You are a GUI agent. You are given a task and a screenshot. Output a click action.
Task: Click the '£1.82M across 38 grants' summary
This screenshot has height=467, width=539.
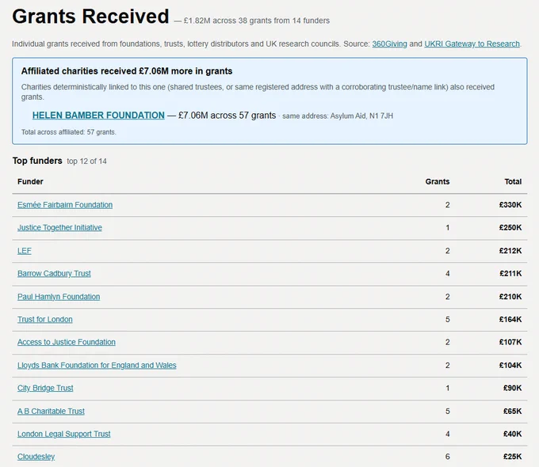coord(257,21)
